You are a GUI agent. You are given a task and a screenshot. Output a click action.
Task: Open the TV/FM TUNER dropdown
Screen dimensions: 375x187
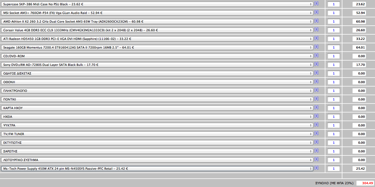coord(157,134)
